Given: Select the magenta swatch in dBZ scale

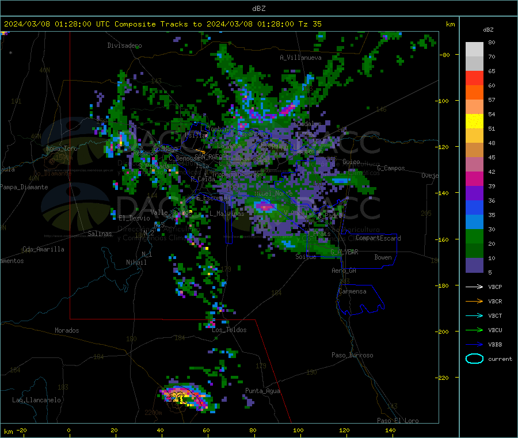Looking at the screenshot, I should (x=474, y=178).
